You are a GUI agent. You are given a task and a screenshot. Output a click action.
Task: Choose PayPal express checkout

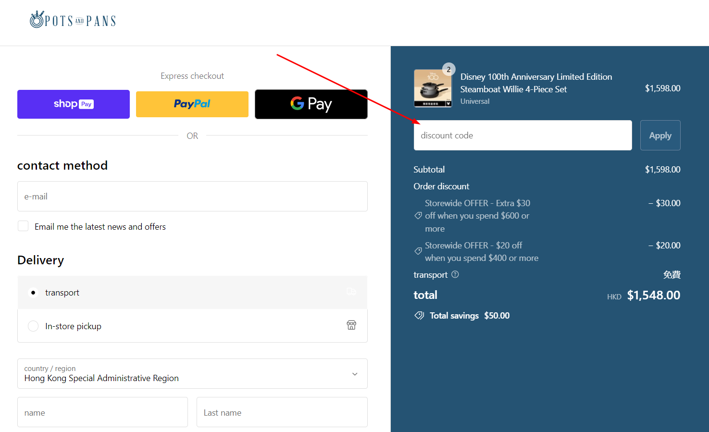(192, 104)
